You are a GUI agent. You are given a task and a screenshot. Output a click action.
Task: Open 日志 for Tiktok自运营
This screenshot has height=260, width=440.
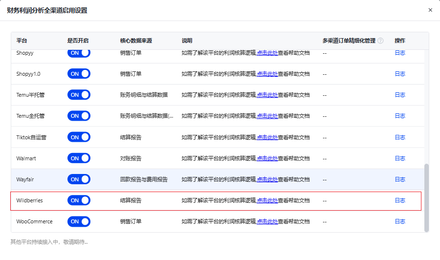click(400, 137)
